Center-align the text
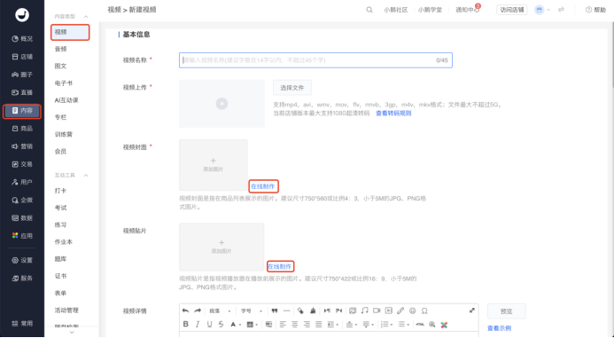Viewport: 614px width, 338px height. pos(295,325)
